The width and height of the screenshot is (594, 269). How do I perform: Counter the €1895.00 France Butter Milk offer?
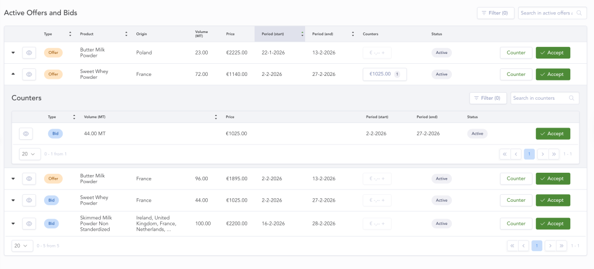[516, 179]
